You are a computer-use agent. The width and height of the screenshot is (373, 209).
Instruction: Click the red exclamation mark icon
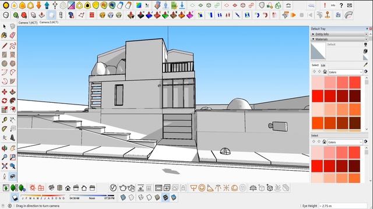(325, 5)
